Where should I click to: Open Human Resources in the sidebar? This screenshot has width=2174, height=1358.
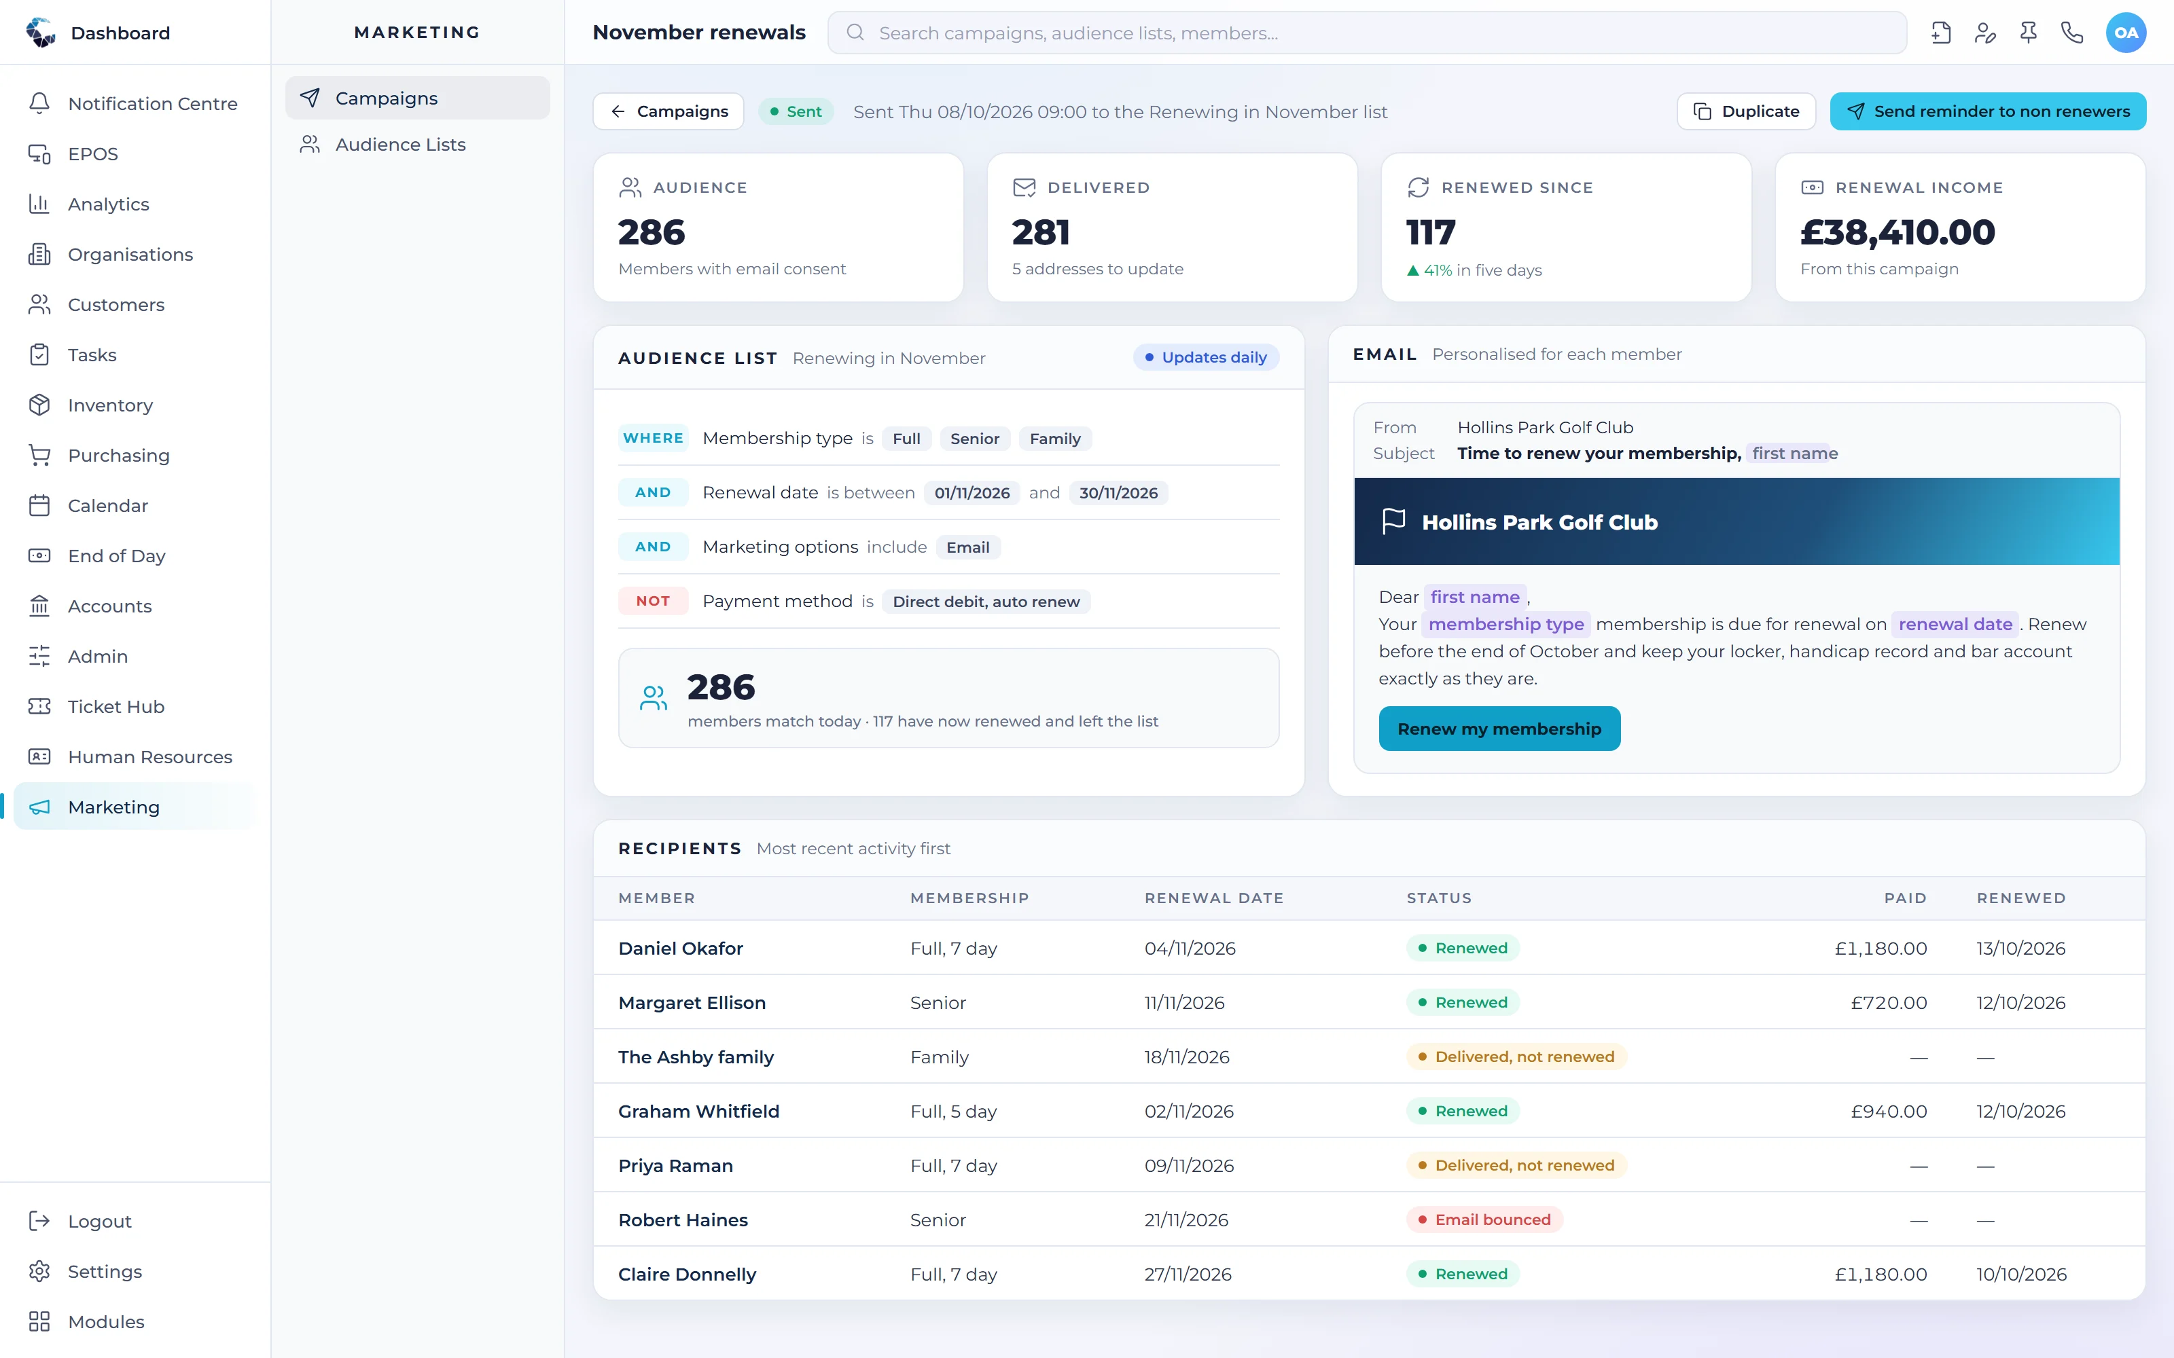pyautogui.click(x=135, y=757)
